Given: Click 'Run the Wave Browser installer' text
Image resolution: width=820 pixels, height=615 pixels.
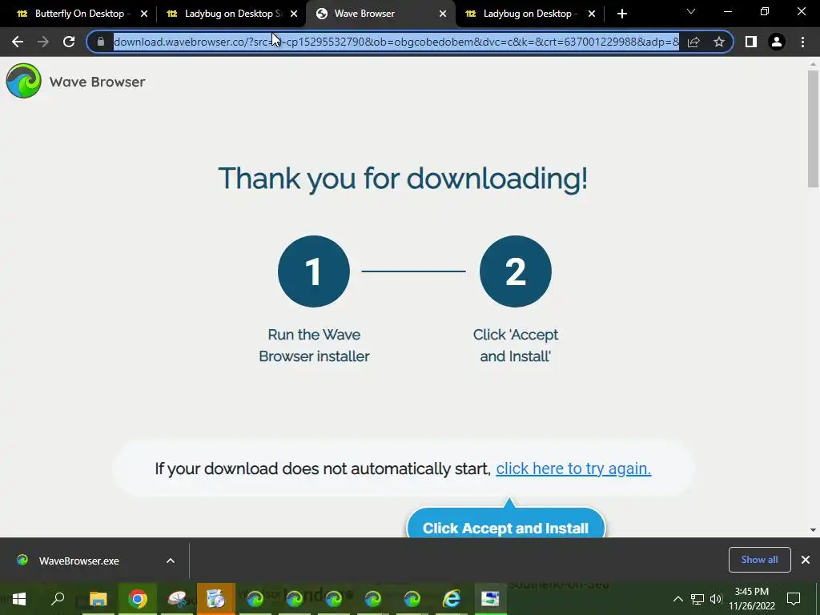Looking at the screenshot, I should tap(314, 345).
